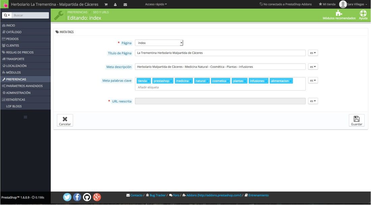371x205 pixels.
Task: Open the Foro footer link
Action: click(174, 195)
